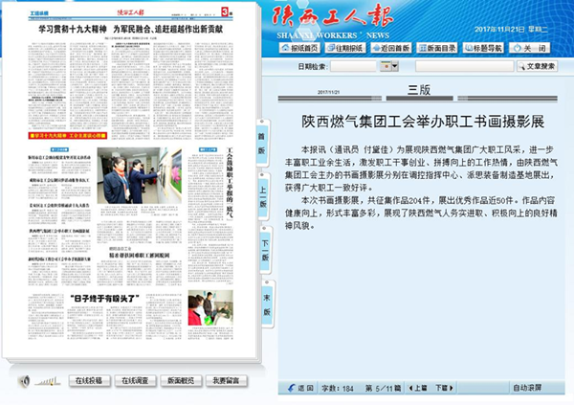The width and height of the screenshot is (574, 405).
Task: Open 版面概览 page overview
Action: [x=181, y=381]
